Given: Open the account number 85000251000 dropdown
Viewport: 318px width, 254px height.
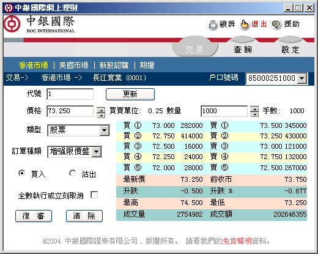Looking at the screenshot, I should pos(302,78).
